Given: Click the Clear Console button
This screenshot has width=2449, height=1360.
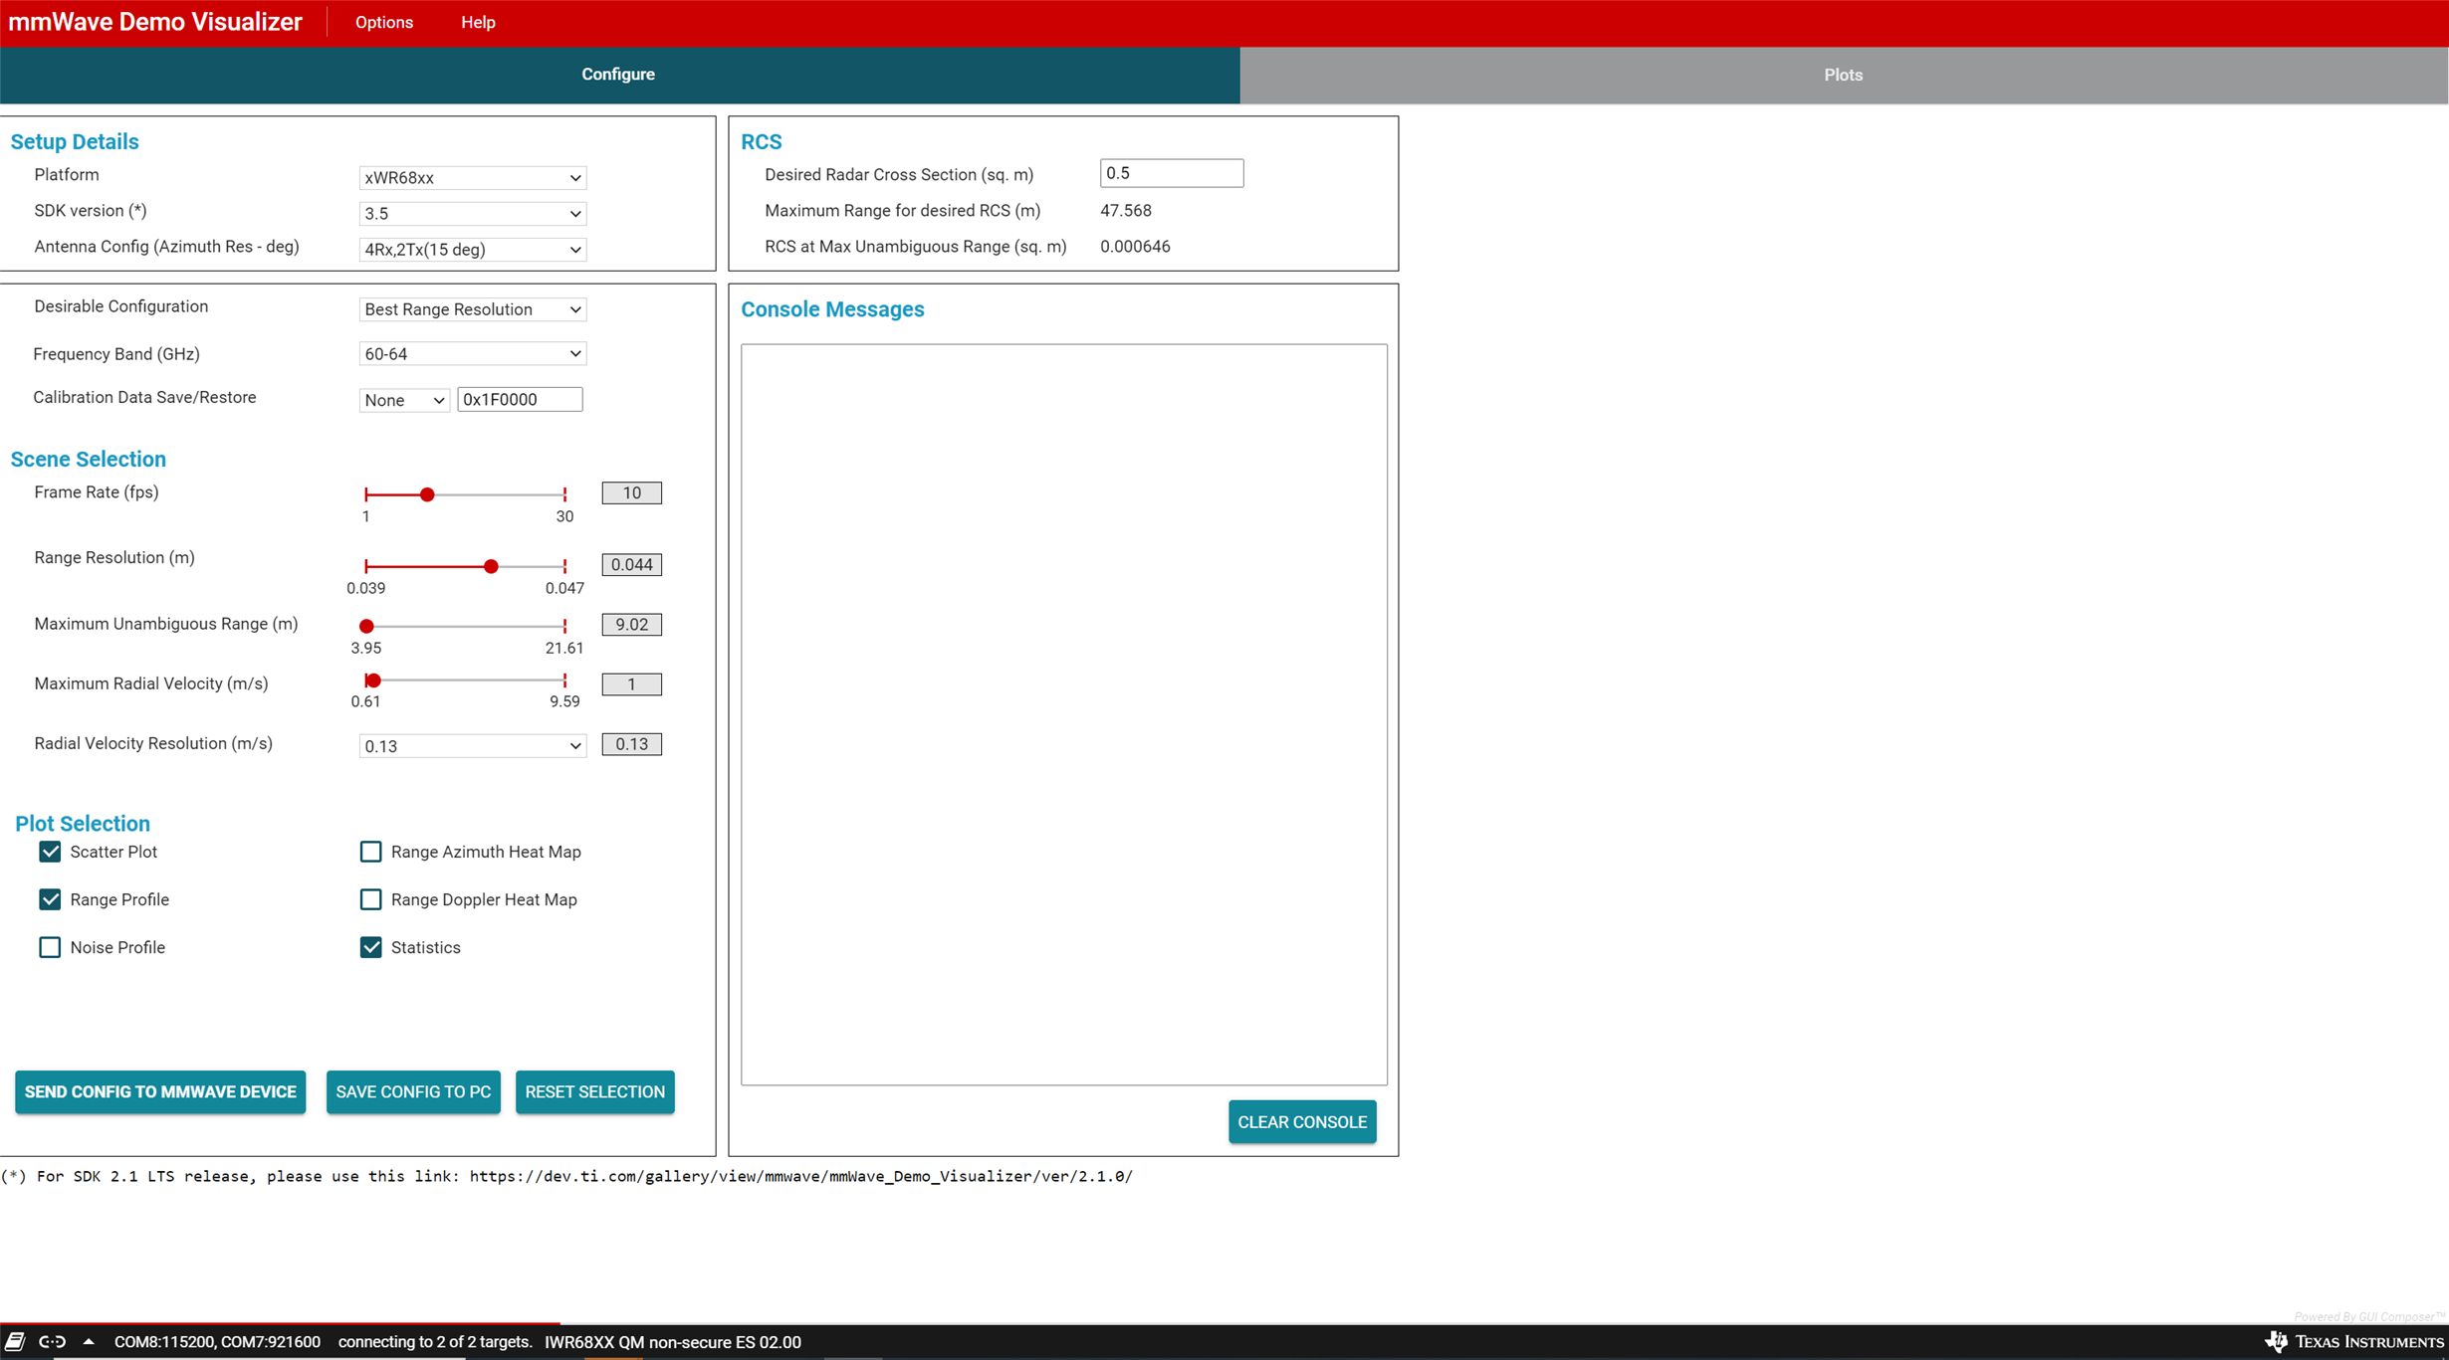Looking at the screenshot, I should pyautogui.click(x=1302, y=1122).
